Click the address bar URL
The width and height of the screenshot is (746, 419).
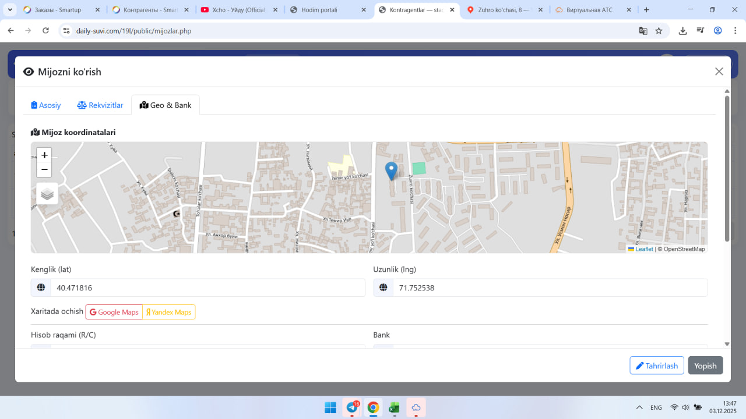coord(134,31)
